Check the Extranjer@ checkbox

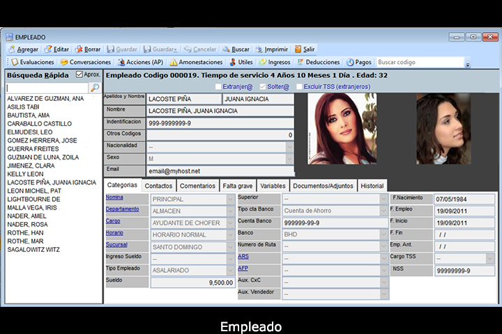click(x=217, y=86)
